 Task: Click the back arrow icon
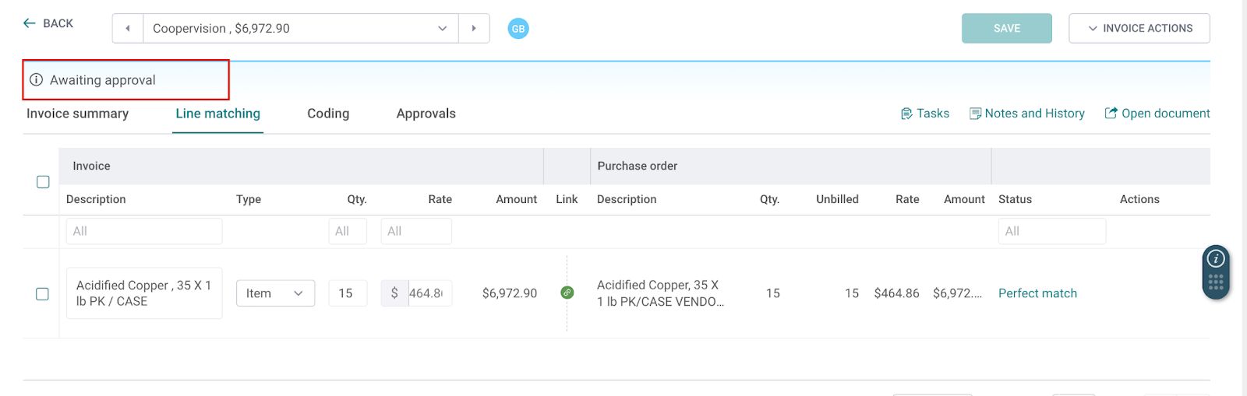[x=30, y=23]
